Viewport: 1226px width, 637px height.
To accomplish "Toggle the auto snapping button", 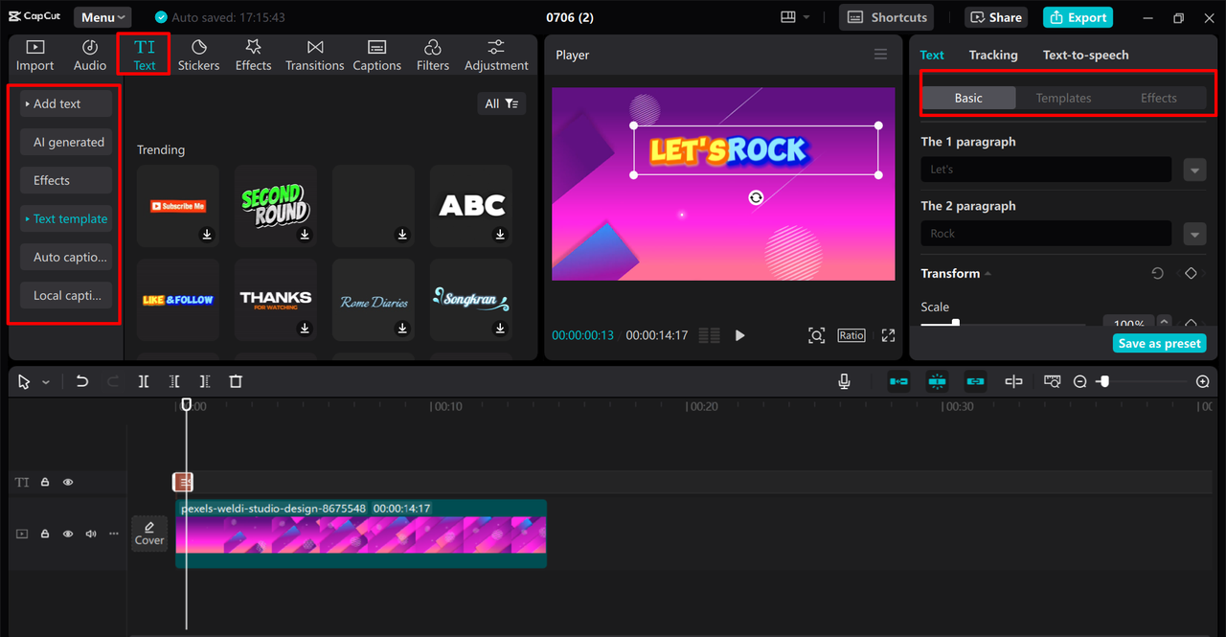I will tap(937, 381).
